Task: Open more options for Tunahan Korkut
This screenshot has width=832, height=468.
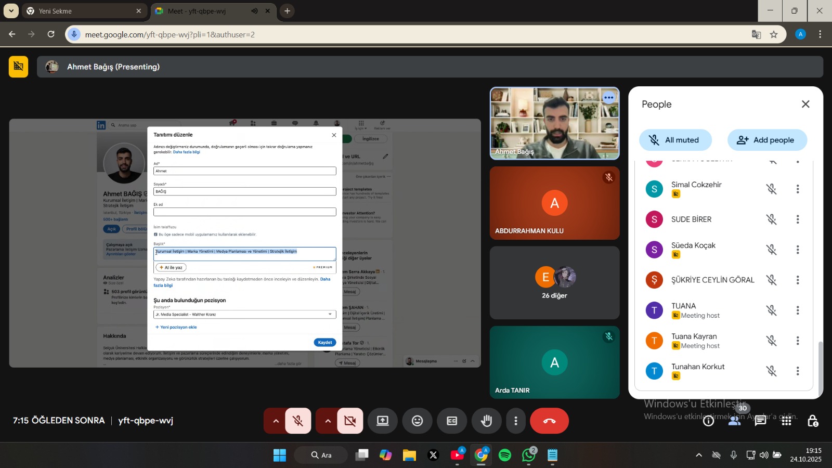Action: 797,371
